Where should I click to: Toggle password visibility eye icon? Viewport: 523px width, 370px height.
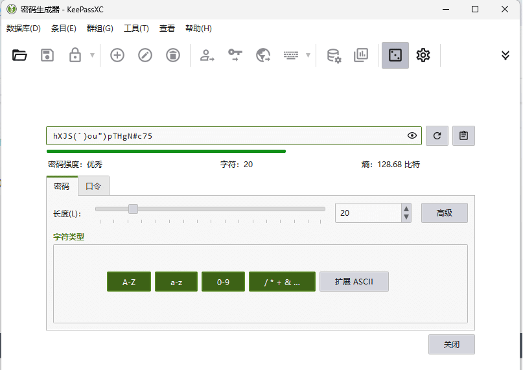(x=412, y=135)
